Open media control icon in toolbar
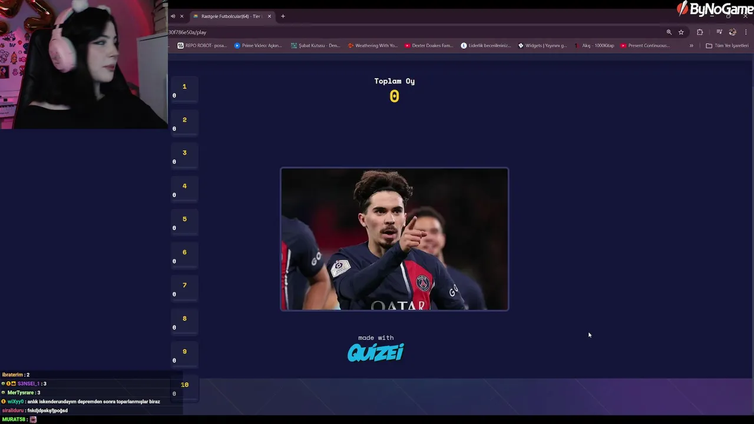Screen dimensions: 754x424 [x=719, y=32]
